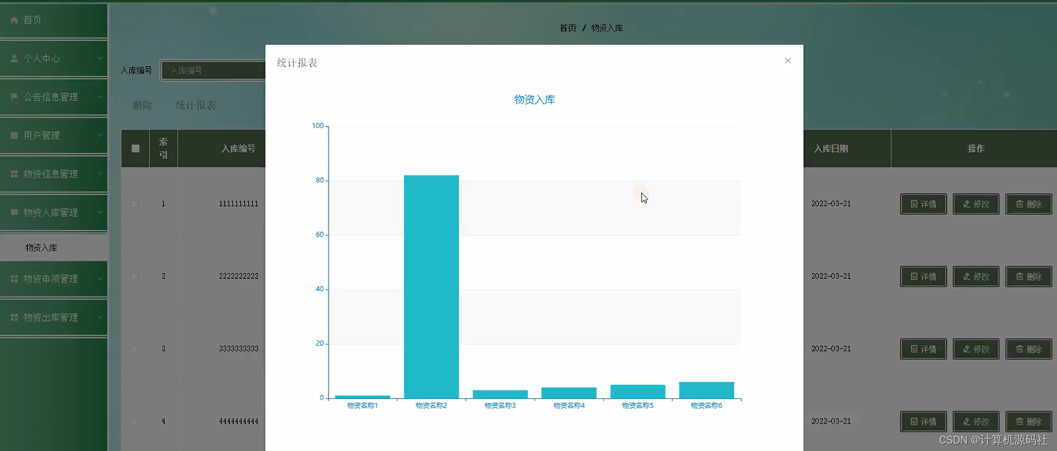Click the 操作 column header

pyautogui.click(x=975, y=148)
